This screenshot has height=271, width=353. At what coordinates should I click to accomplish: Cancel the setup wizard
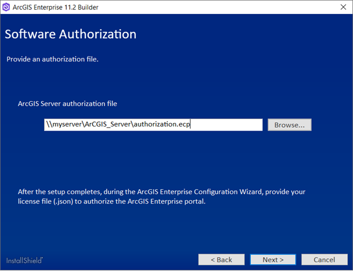point(324,259)
